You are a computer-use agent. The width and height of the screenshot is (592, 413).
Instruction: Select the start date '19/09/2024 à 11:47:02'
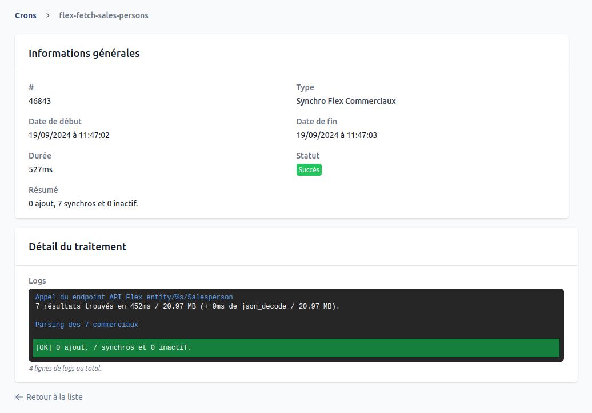(69, 135)
